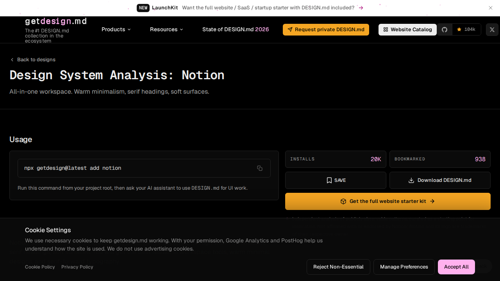Open the Cookie Policy link
The image size is (500, 281).
click(40, 267)
